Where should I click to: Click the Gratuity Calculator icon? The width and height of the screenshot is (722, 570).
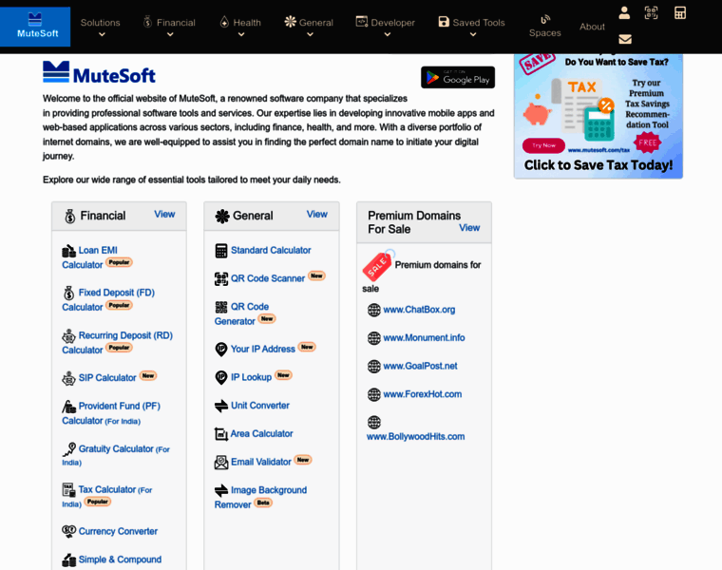[69, 449]
